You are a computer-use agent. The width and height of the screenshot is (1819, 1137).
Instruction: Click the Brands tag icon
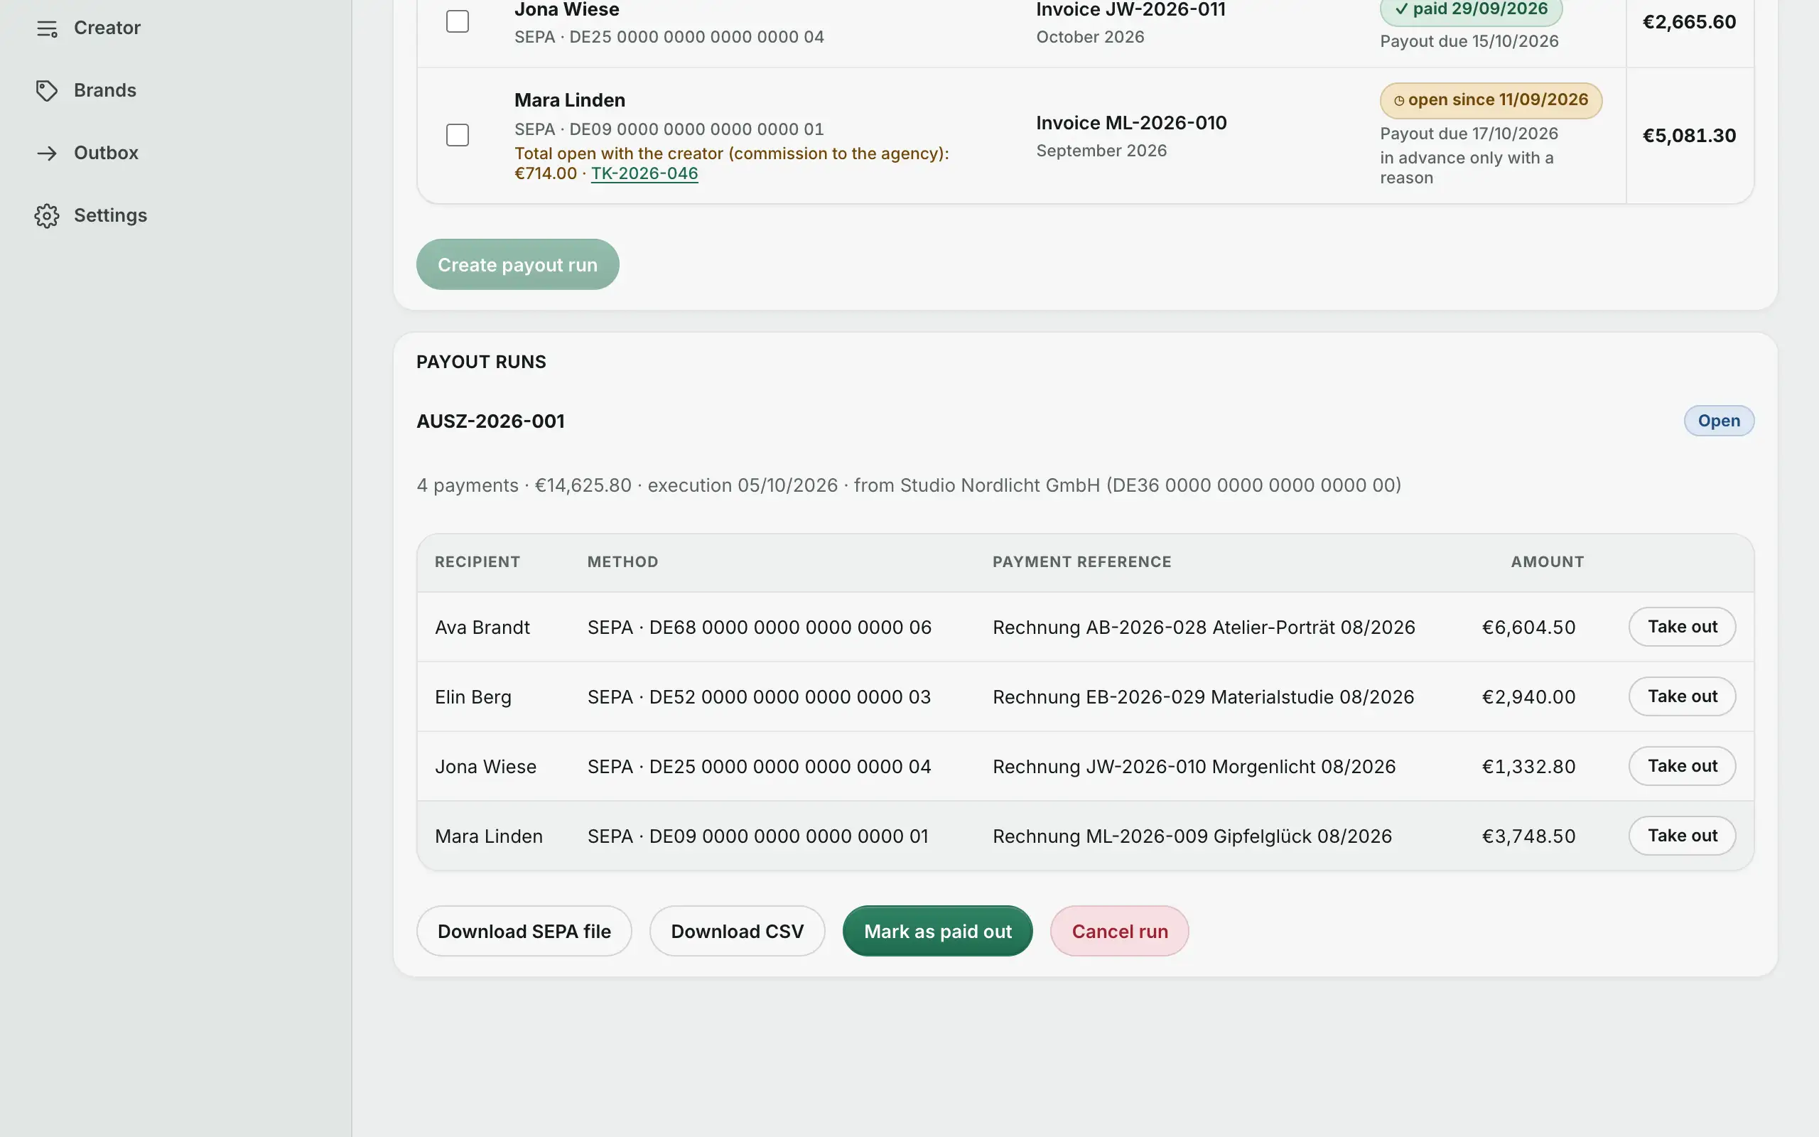[47, 90]
